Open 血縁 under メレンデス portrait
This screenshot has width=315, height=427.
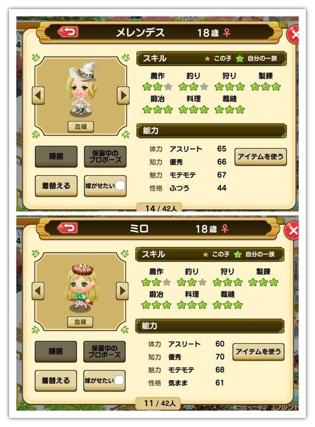80,126
